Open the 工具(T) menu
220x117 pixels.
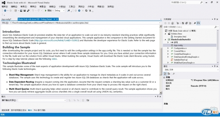(72, 7)
